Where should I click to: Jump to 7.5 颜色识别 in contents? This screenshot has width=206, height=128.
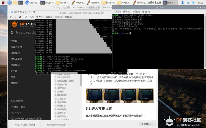(x=61, y=113)
